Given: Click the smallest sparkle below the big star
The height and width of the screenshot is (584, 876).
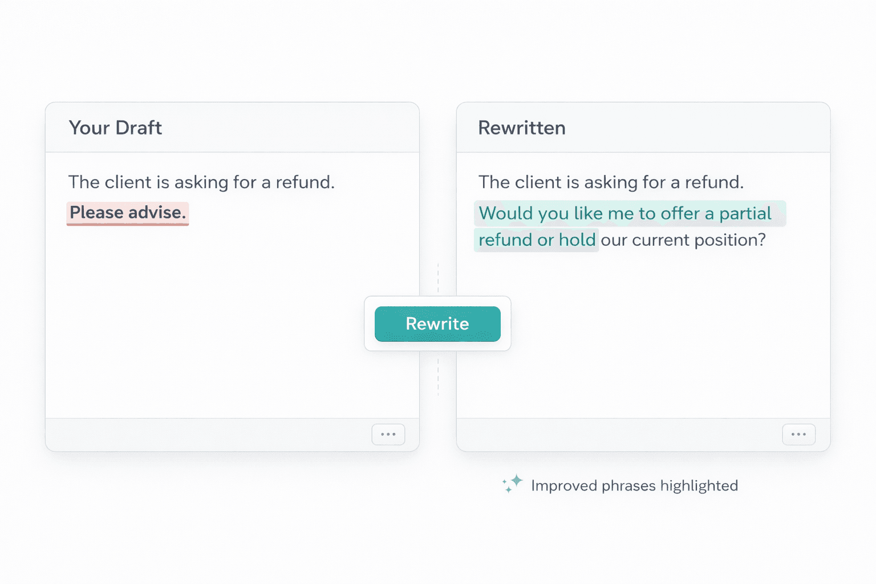Looking at the screenshot, I should tap(509, 489).
